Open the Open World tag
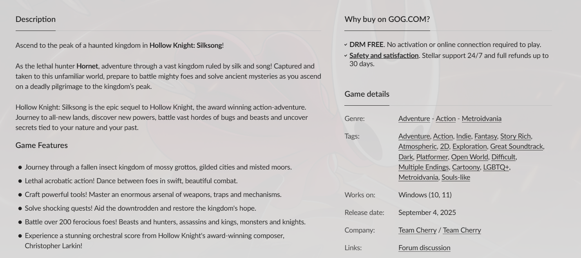 469,157
